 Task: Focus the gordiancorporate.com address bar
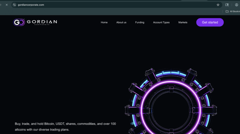(96, 5)
